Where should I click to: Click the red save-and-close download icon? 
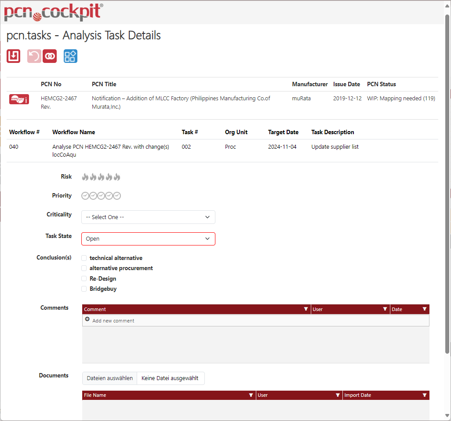14,56
